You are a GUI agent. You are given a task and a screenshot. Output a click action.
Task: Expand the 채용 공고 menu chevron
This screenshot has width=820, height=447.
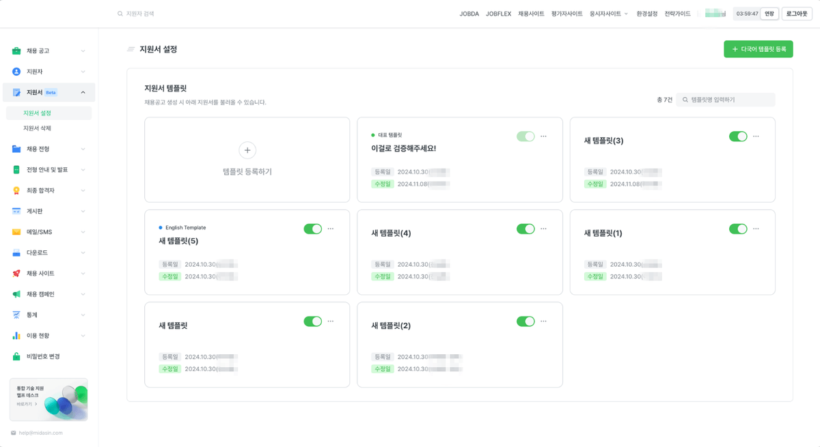click(83, 51)
